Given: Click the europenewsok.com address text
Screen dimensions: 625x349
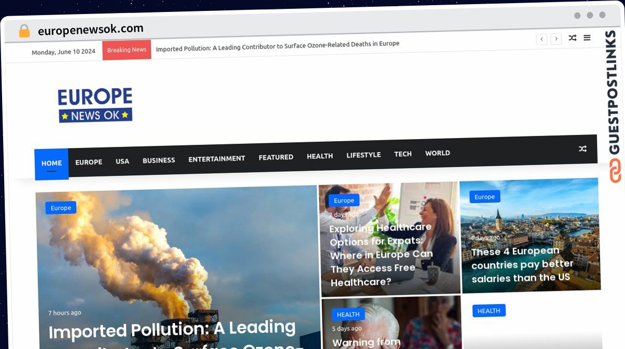Looking at the screenshot, I should 91,30.
